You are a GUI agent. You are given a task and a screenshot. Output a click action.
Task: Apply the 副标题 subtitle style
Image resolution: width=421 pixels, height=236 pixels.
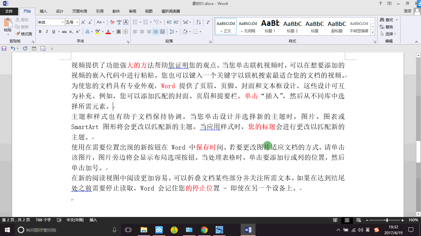tap(337, 26)
